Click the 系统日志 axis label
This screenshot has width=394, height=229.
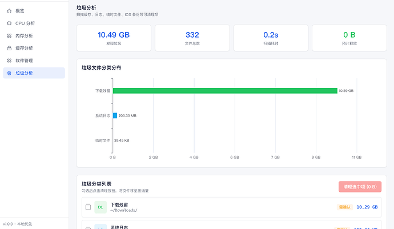coord(103,115)
